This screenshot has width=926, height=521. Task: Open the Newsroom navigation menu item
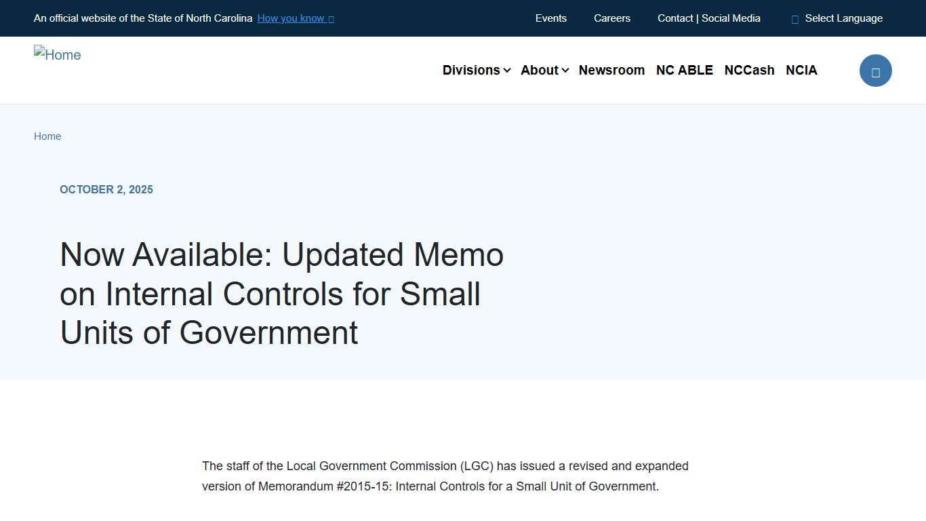pos(611,70)
